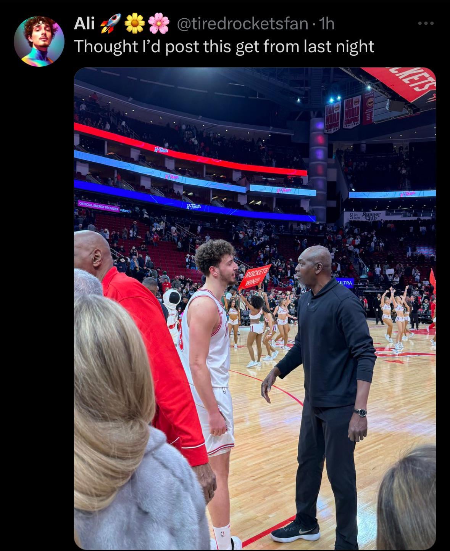Click the hanging championship banners in photo

tap(348, 112)
